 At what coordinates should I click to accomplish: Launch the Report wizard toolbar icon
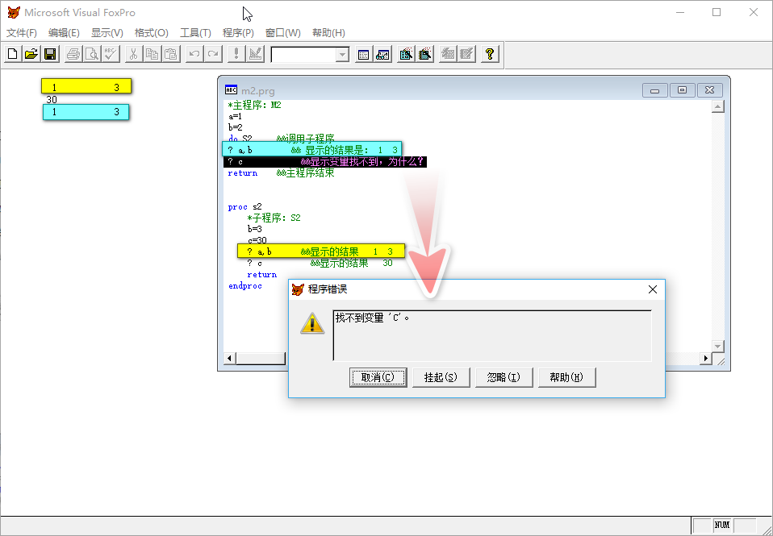point(425,54)
